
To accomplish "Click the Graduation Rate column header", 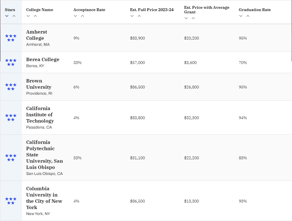I will [255, 10].
